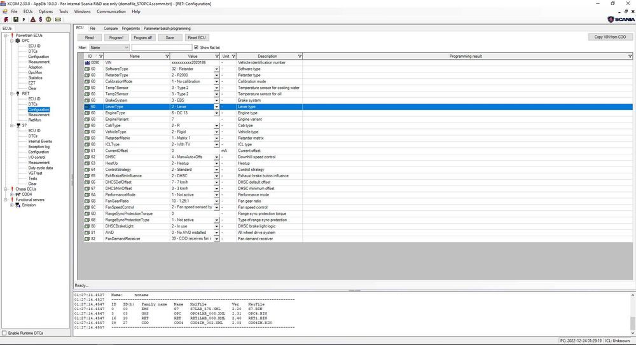Select OpcMon under OPC in tree
Viewport: 636px width, 345px height.
click(x=35, y=72)
